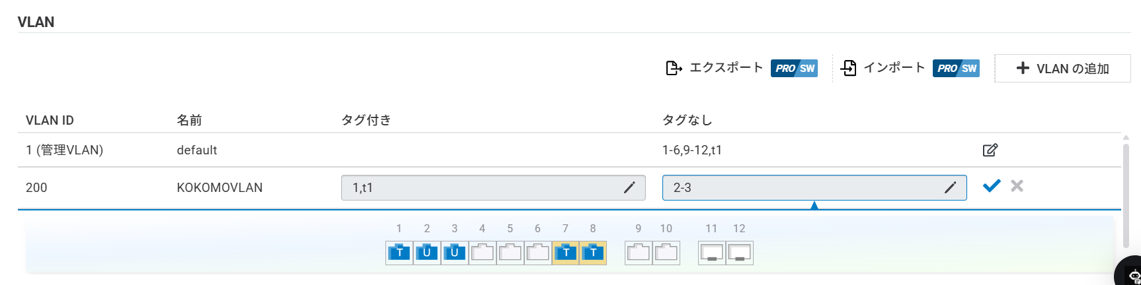Edit the default VLAN row
This screenshot has width=1141, height=285.
tap(990, 150)
